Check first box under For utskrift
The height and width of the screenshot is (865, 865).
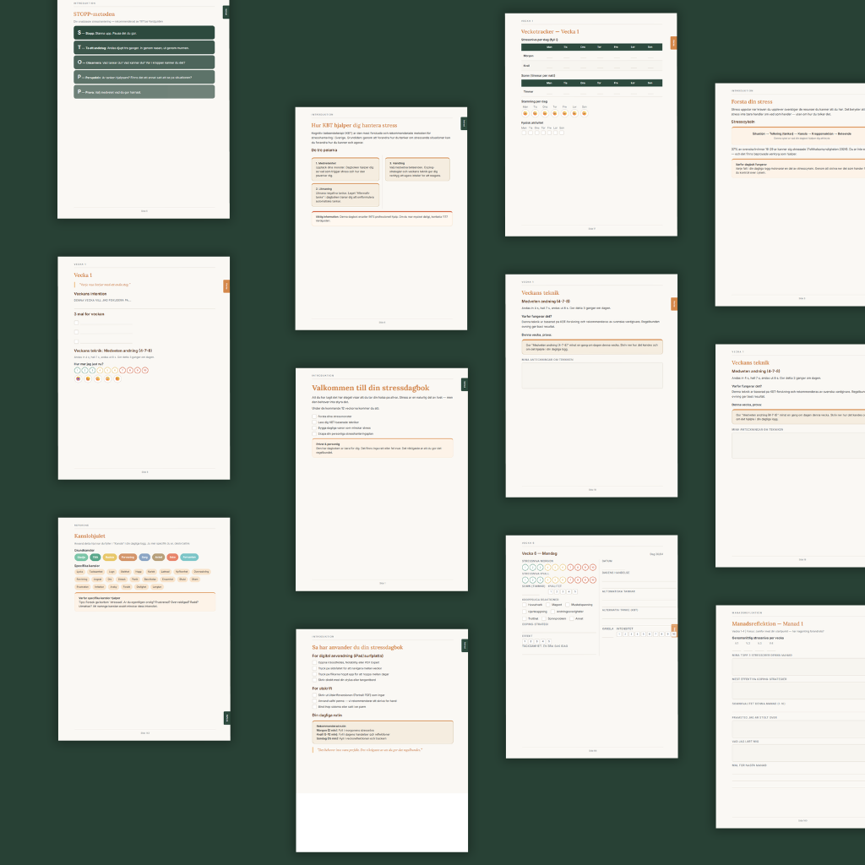click(x=314, y=695)
